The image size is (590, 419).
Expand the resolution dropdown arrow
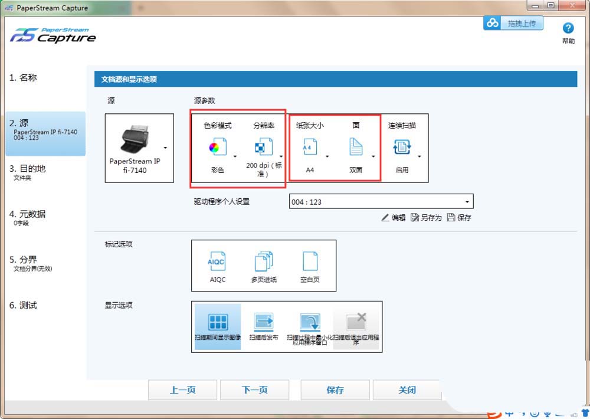pyautogui.click(x=281, y=156)
